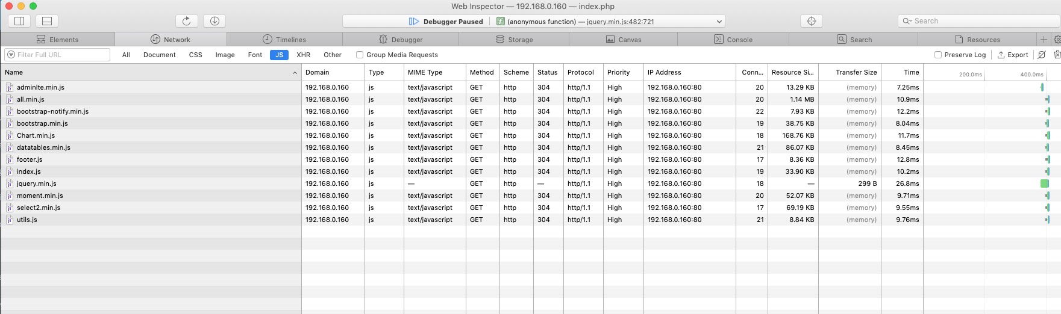Click file icon of jquery.min.js
This screenshot has width=1061, height=314.
tap(10, 183)
